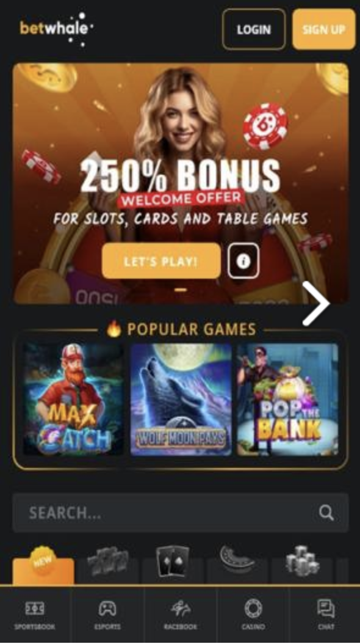Open the Sportsbook section icon
Screen dimensions: 360x644
35,609
